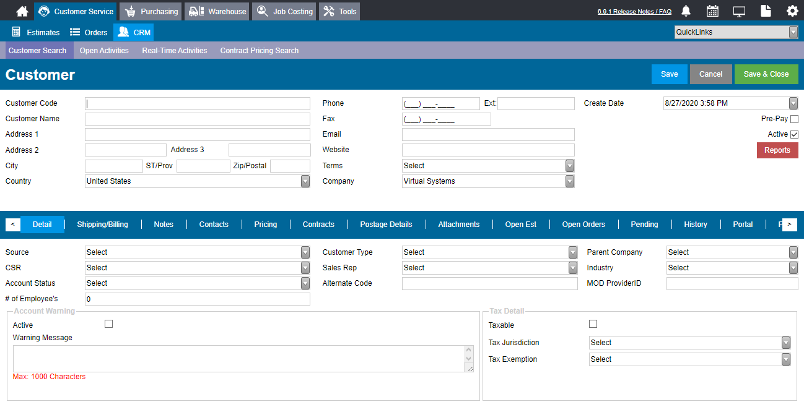Open the Tools module
Image resolution: width=804 pixels, height=407 pixels.
(x=339, y=11)
